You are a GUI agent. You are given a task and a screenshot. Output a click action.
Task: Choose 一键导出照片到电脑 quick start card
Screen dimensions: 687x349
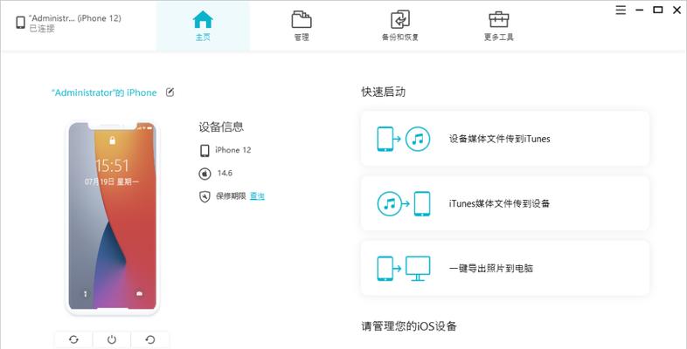(504, 268)
